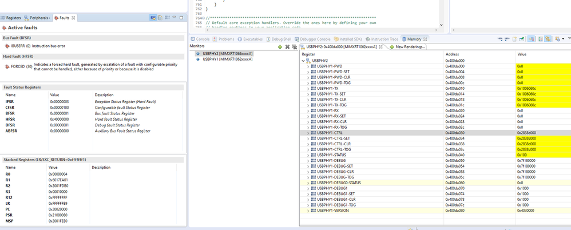571x230 pixels.
Task: Open the New Renderings... tab
Action: [407, 47]
